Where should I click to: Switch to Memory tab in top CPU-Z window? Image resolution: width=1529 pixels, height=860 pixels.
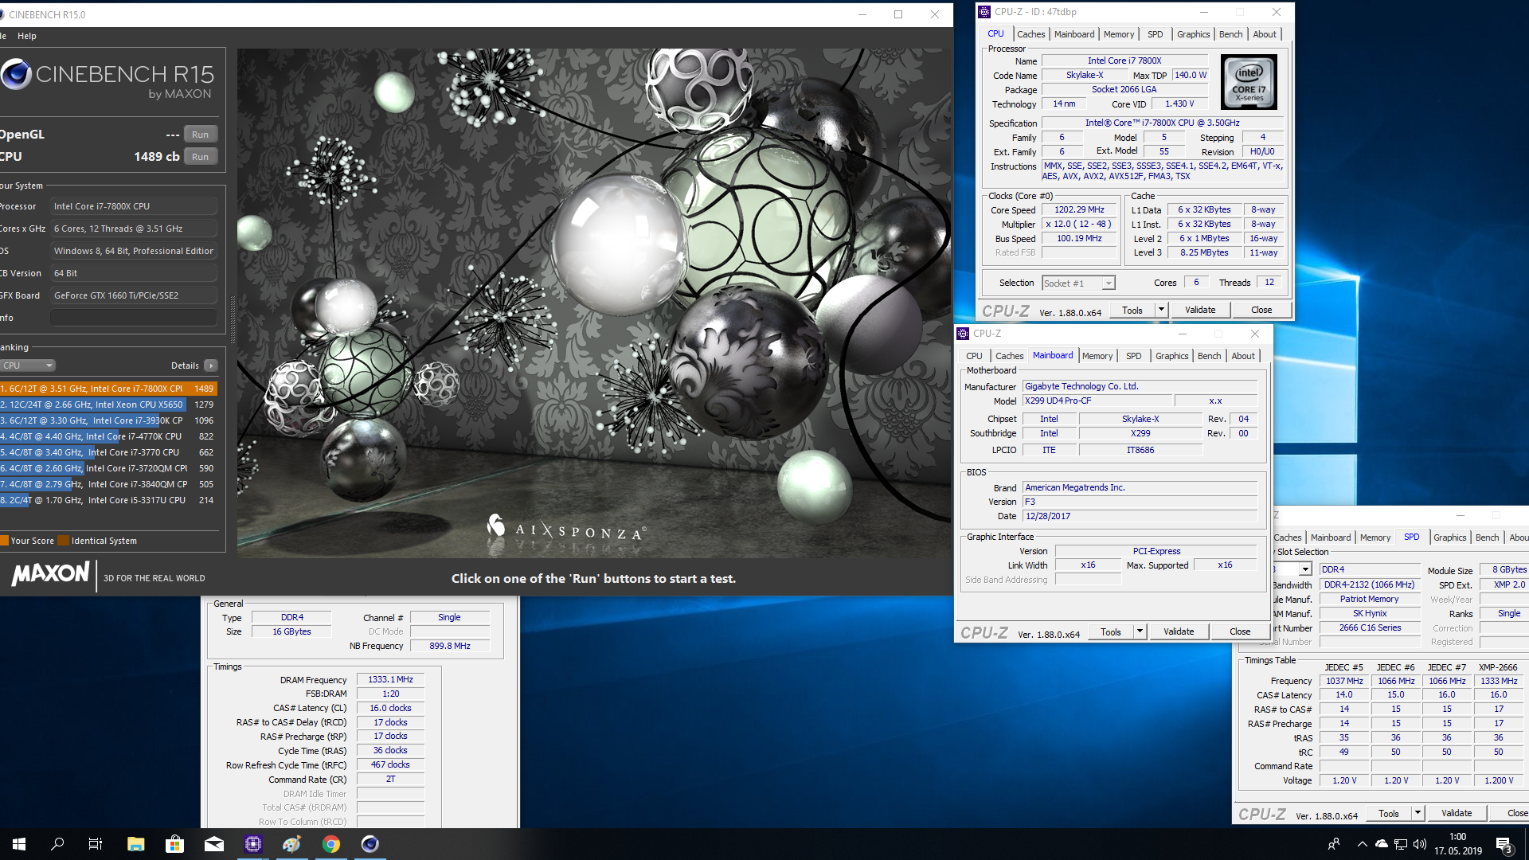click(x=1118, y=34)
